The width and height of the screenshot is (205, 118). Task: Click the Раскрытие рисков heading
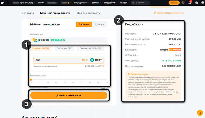tap(139, 74)
